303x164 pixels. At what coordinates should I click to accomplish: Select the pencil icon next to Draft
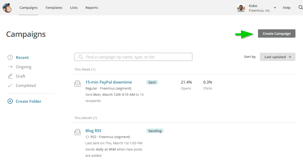10,76
